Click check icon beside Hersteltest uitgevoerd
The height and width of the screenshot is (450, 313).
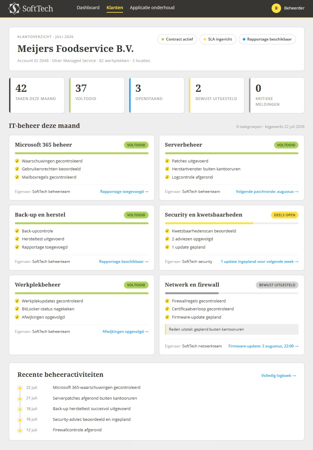coord(17,239)
